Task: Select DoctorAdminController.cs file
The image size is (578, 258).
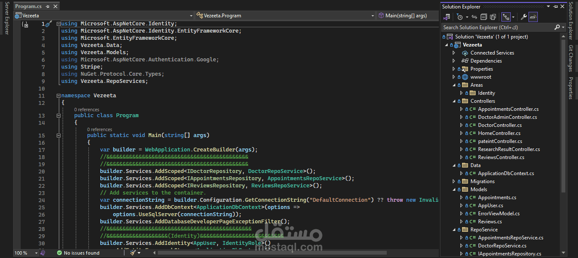Action: click(507, 117)
